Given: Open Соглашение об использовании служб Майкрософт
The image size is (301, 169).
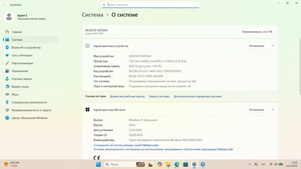Looking at the screenshot, I should 126,145.
